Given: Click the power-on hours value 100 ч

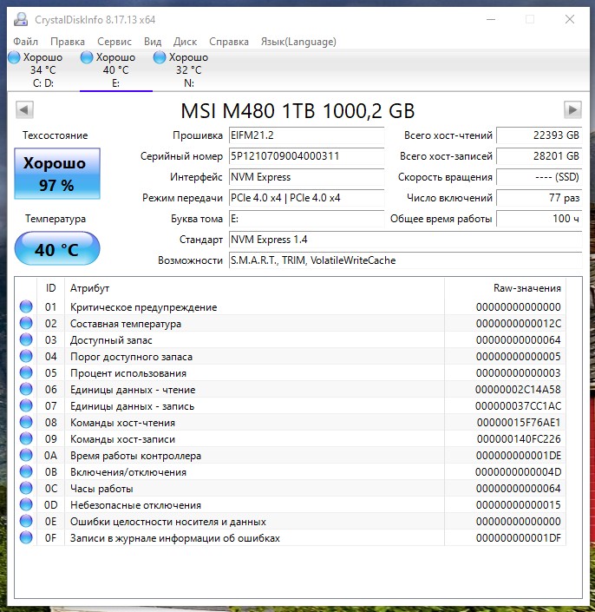Looking at the screenshot, I should 539,219.
